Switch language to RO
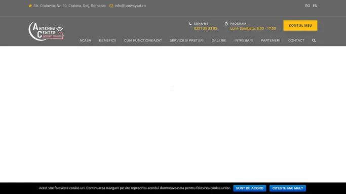The width and height of the screenshot is (346, 194). tap(307, 6)
